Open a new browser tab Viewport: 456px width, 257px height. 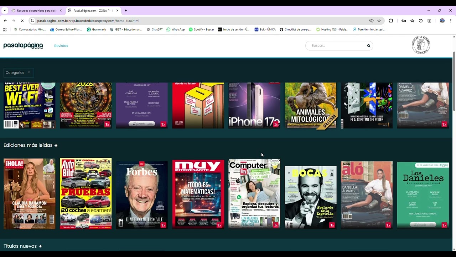pyautogui.click(x=126, y=10)
